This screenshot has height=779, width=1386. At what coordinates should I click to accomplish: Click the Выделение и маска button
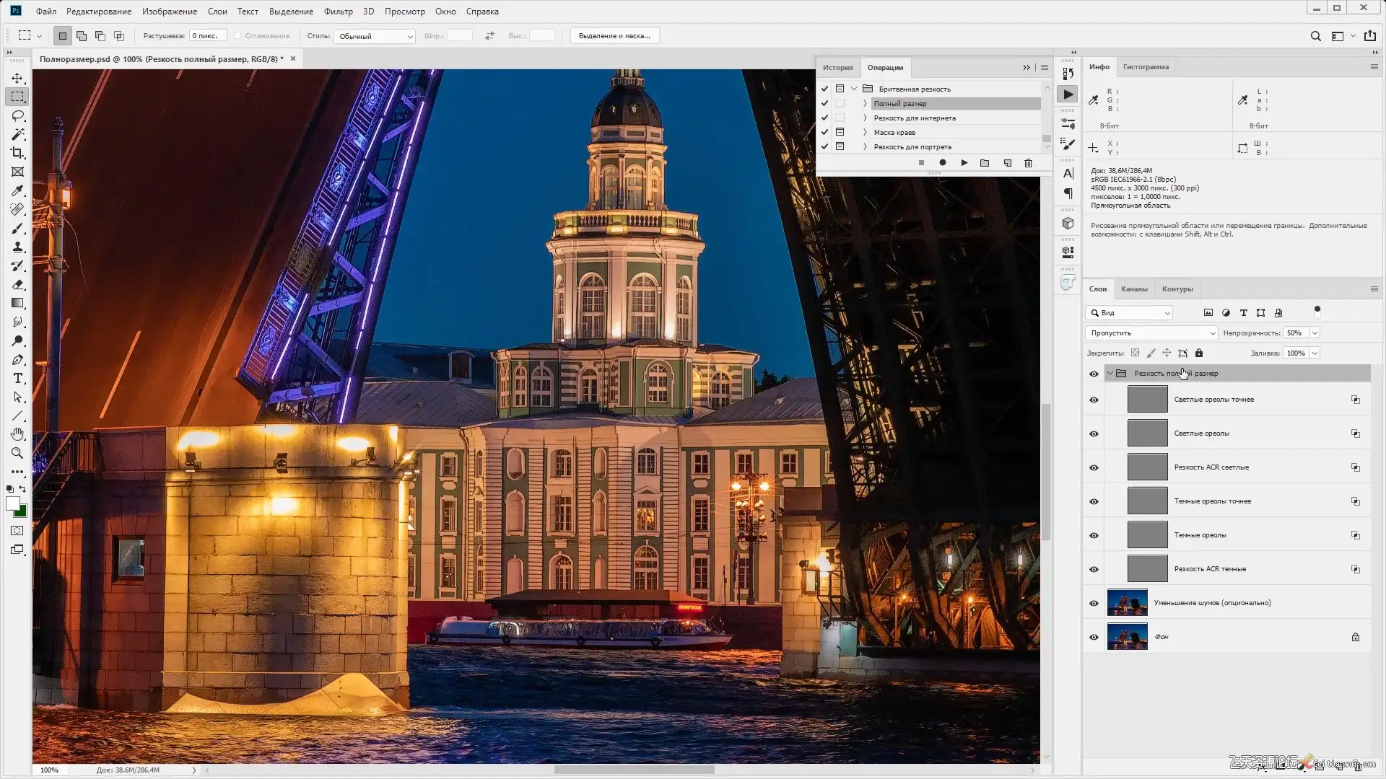[x=614, y=36]
